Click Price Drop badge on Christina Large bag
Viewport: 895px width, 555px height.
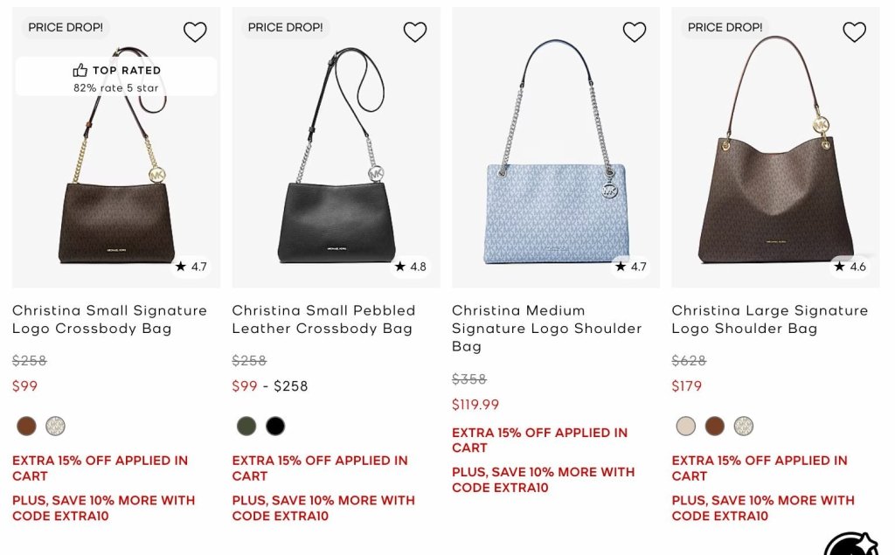click(x=725, y=27)
